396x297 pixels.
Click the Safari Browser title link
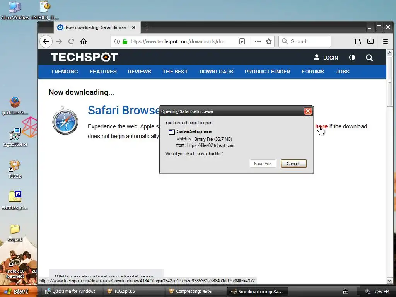pyautogui.click(x=124, y=110)
